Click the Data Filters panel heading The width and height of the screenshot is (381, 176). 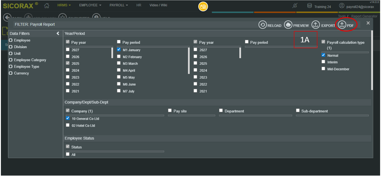[x=20, y=33]
